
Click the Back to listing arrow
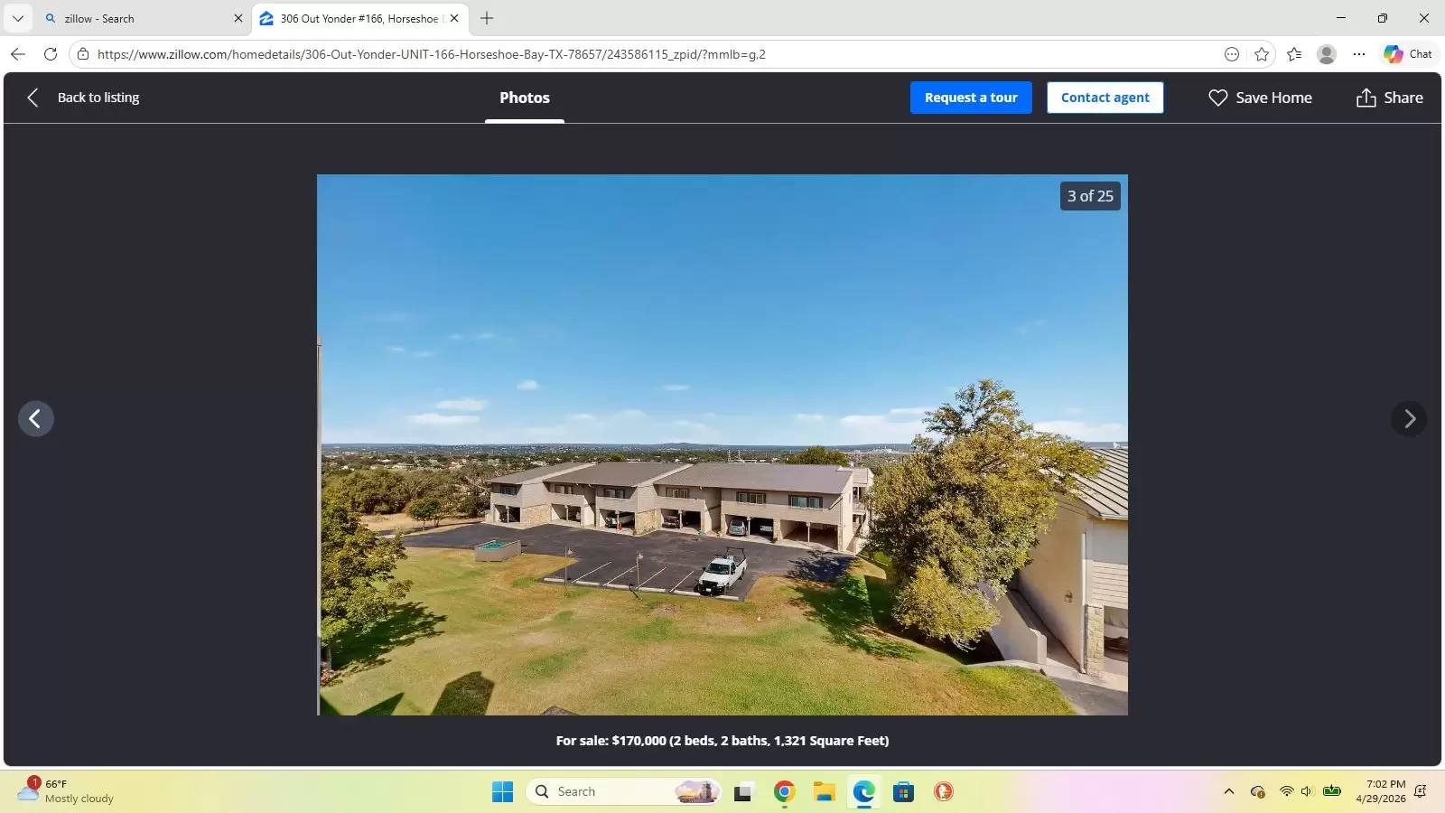point(33,98)
